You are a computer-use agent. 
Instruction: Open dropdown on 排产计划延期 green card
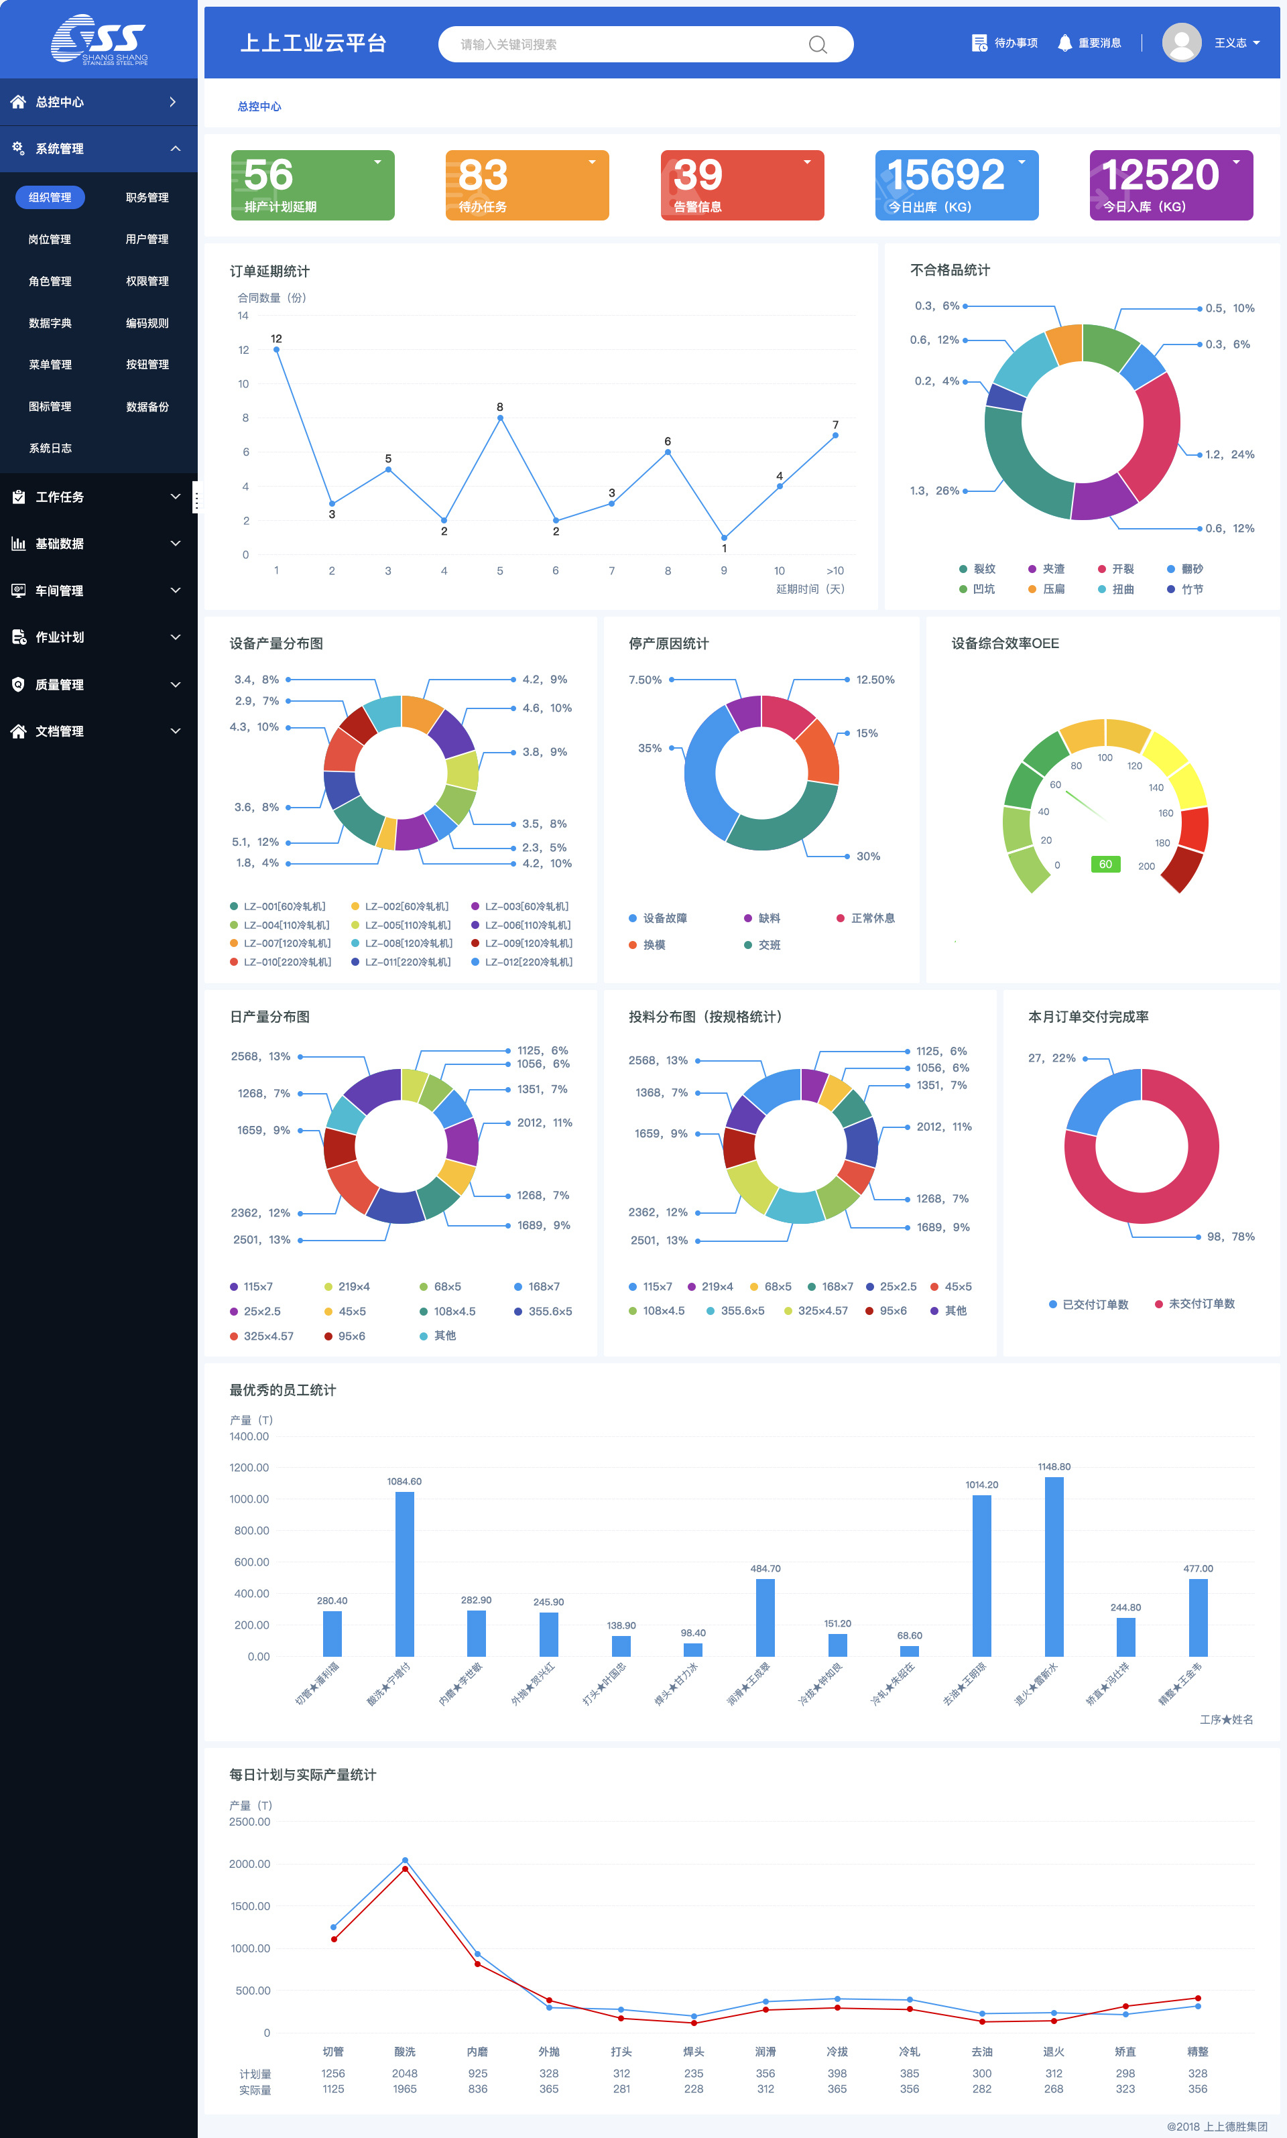tap(377, 162)
